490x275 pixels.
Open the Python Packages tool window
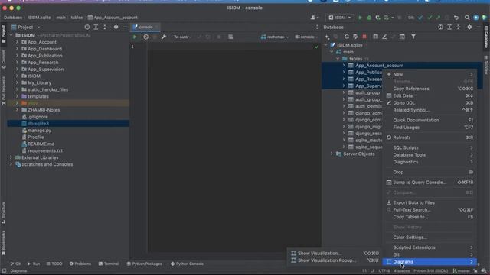point(144,264)
